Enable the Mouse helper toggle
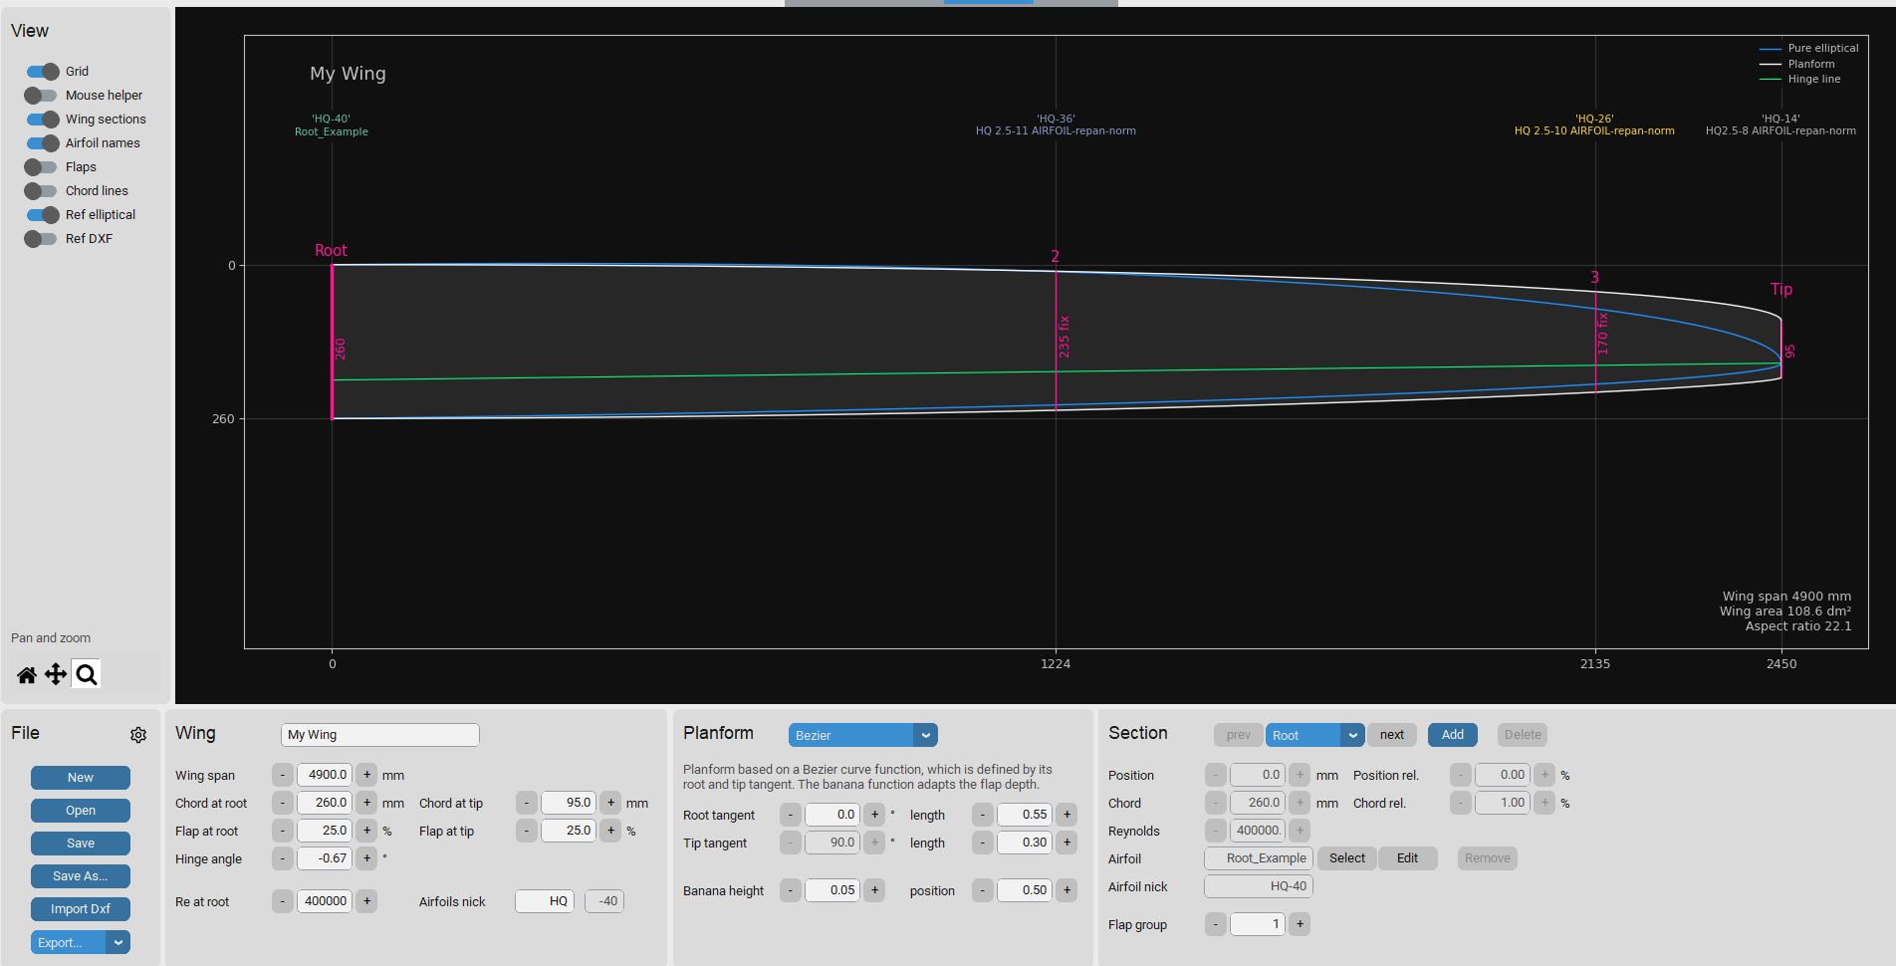The width and height of the screenshot is (1896, 966). click(x=42, y=96)
